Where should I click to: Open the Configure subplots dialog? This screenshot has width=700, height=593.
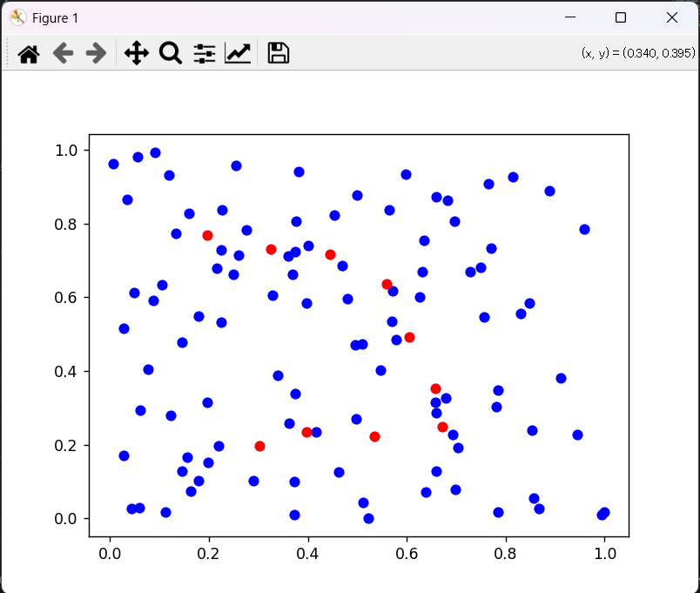click(205, 54)
